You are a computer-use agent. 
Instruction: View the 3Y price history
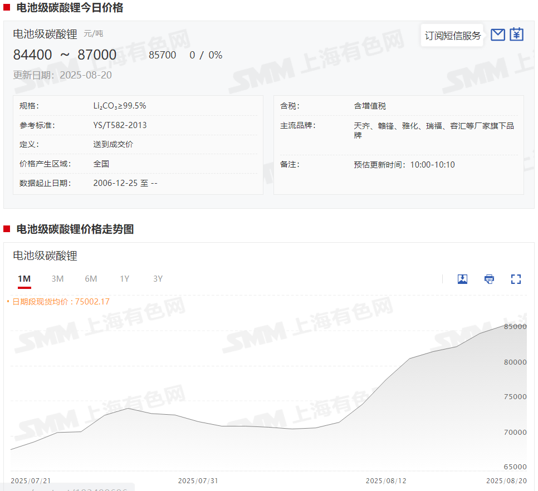pos(158,279)
